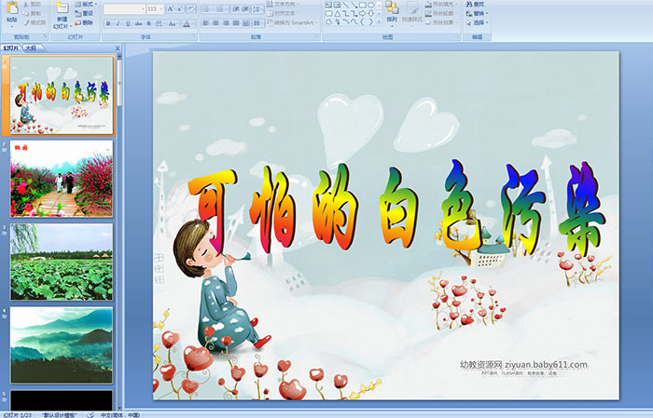Click the Font Color button
The width and height of the screenshot is (653, 418).
click(x=187, y=23)
